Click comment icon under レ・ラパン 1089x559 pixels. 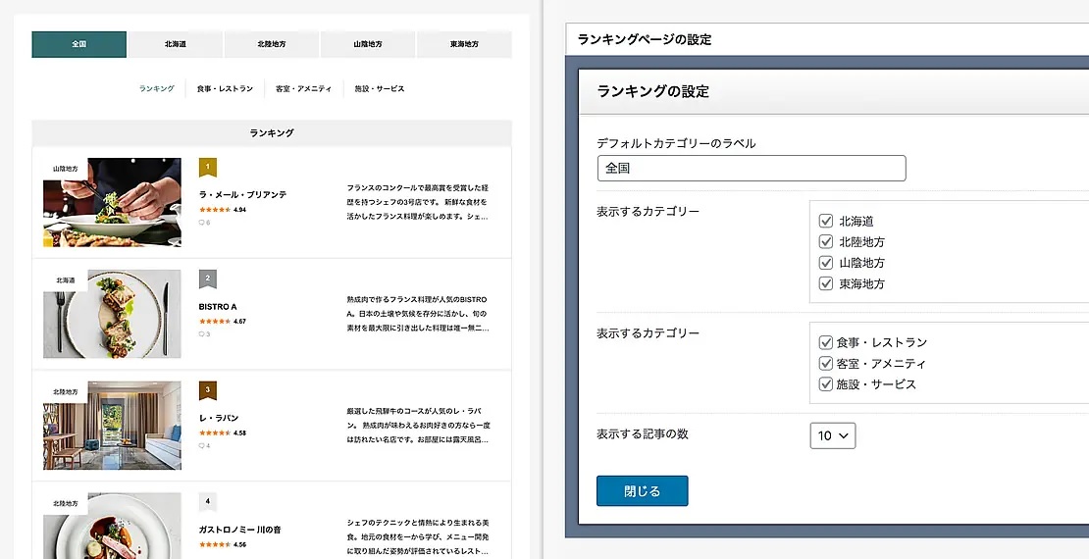click(x=202, y=445)
